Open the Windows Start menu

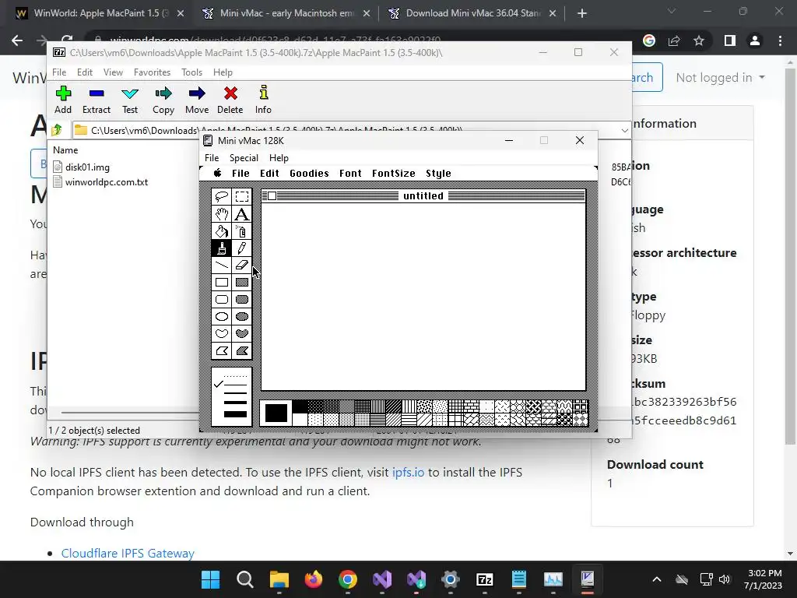210,579
